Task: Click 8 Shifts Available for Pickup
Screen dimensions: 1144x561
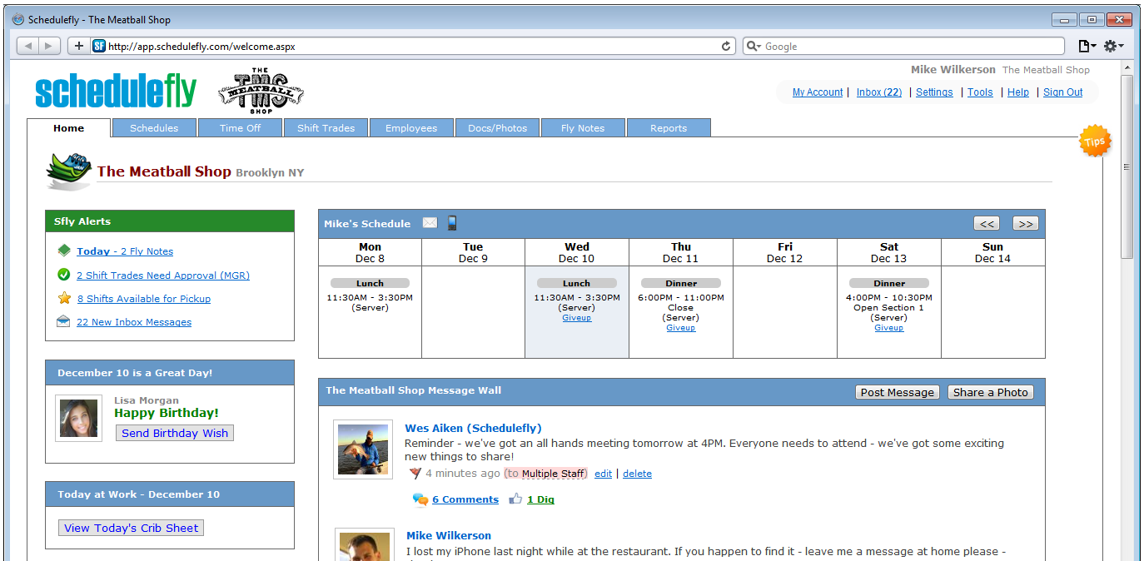Action: point(144,299)
